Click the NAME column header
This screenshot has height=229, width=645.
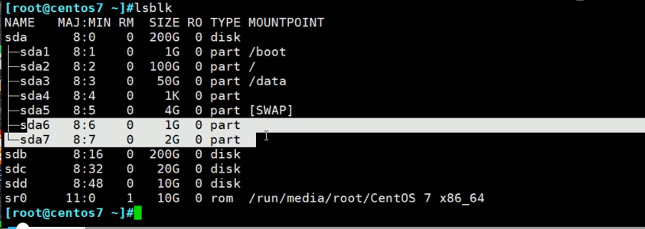[19, 23]
